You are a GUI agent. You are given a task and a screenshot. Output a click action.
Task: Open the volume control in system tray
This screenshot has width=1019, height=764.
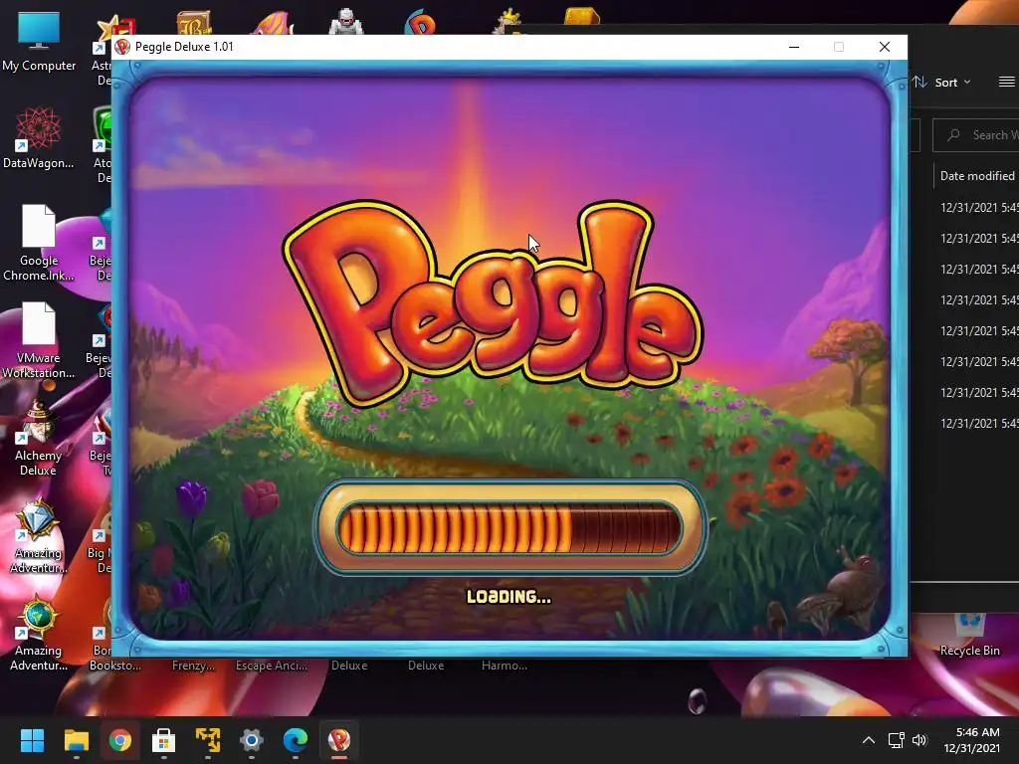[x=918, y=740]
